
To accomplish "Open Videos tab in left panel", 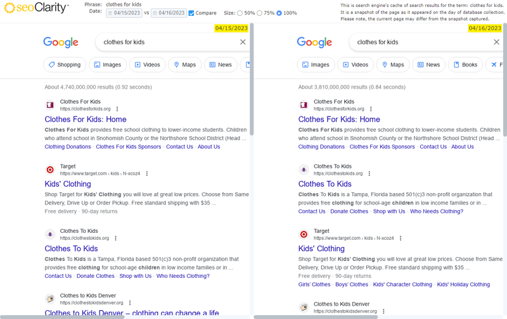I will 148,65.
